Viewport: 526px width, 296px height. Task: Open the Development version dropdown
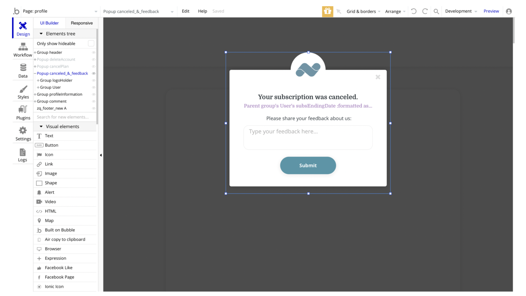461,11
